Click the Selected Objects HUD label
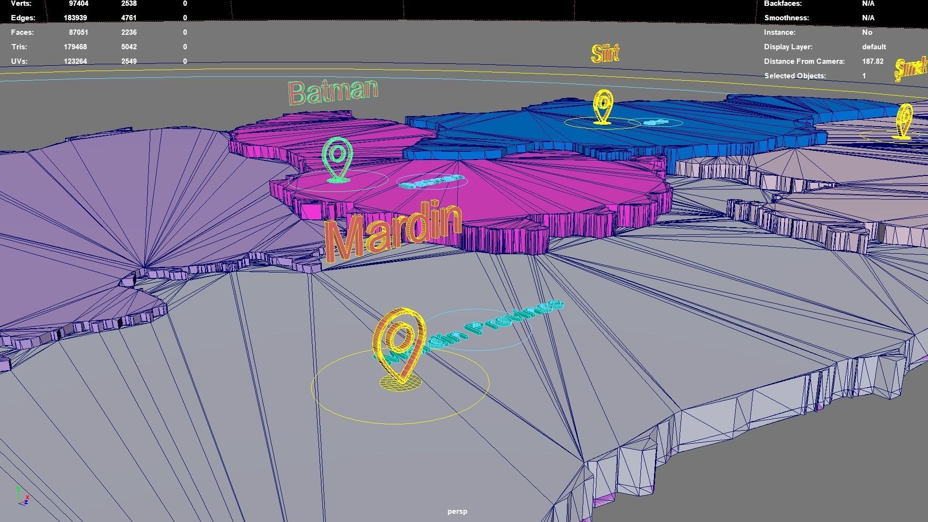Image resolution: width=928 pixels, height=522 pixels. 795,76
